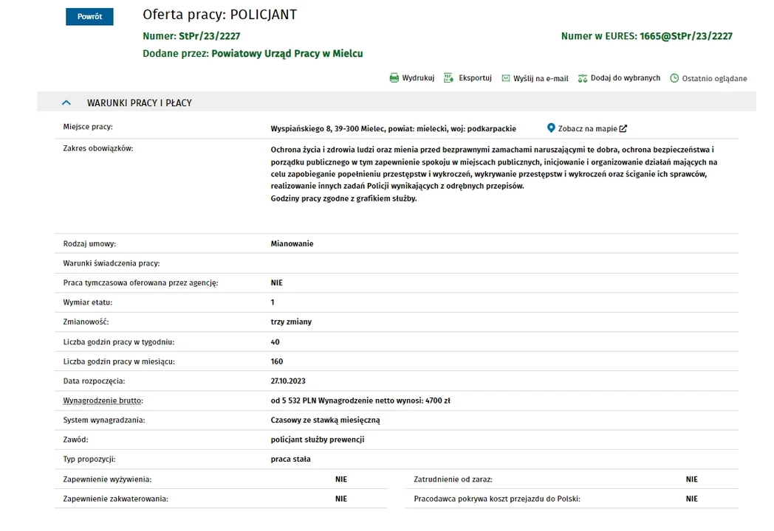
Task: Choose Dodaj do wybranych link
Action: click(x=625, y=78)
